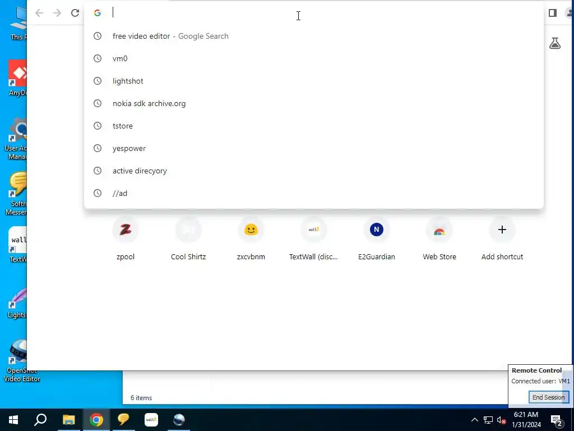This screenshot has height=431, width=574.
Task: Open Chrome Labs flask icon
Action: coord(555,43)
